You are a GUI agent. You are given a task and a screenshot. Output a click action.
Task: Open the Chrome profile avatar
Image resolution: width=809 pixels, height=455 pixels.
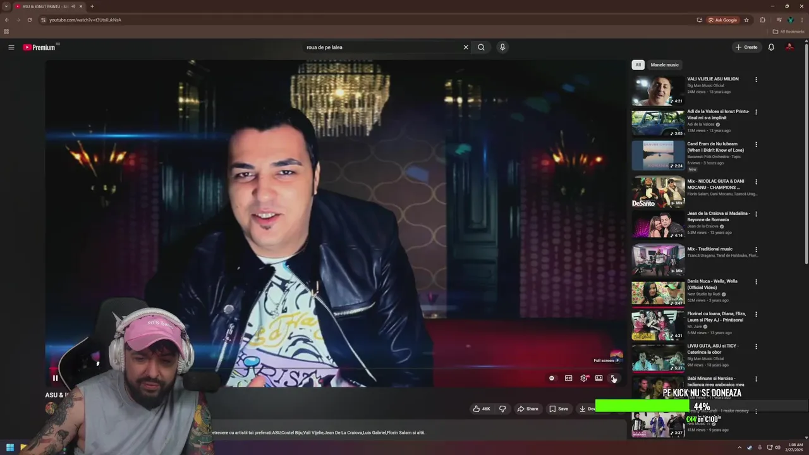click(x=791, y=20)
